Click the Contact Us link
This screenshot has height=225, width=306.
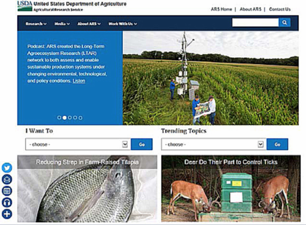(280, 9)
